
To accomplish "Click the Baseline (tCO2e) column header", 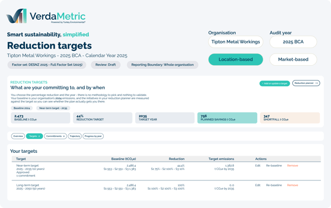I will pos(124,159).
